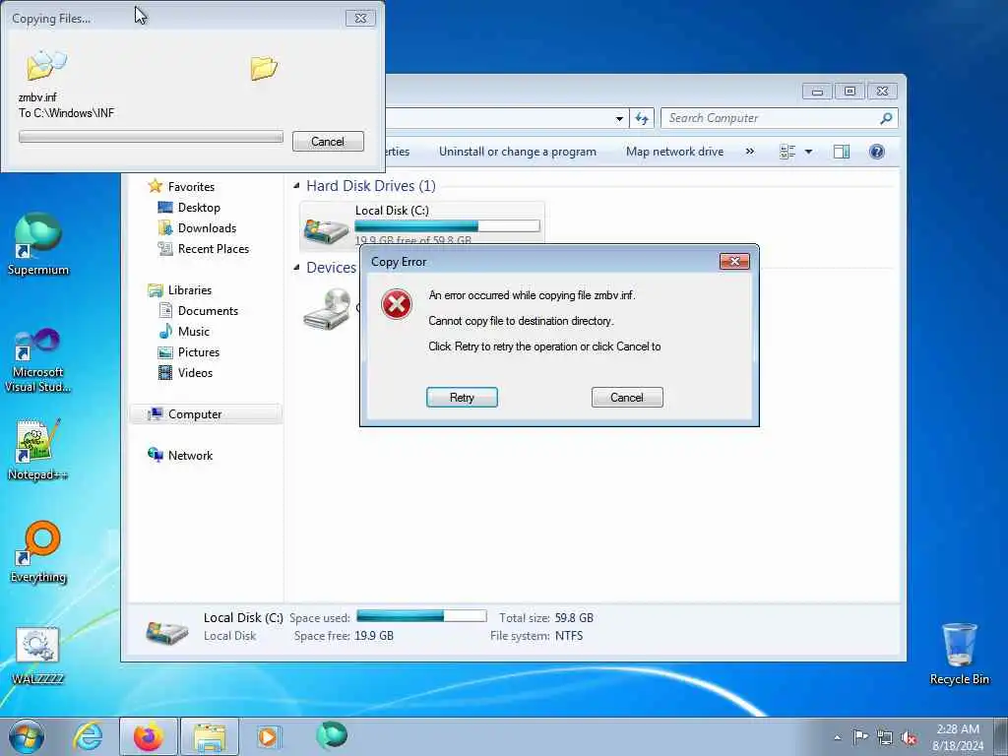Toggle the preview pane icon
This screenshot has height=756, width=1008.
[842, 152]
